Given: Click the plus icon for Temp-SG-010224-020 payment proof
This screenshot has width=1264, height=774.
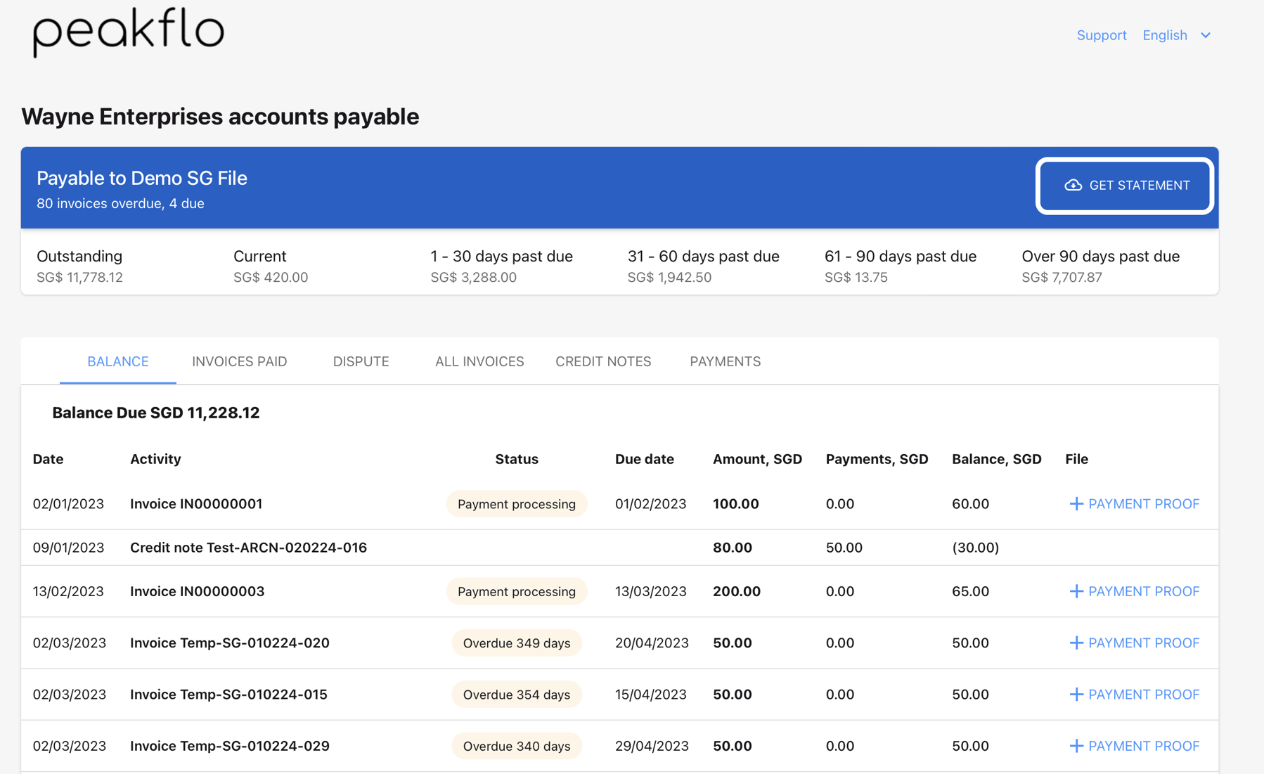Looking at the screenshot, I should [x=1076, y=643].
